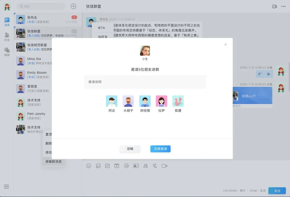Open the 钛信联盟 conversation
Screen dimensions: 290x197
coord(48,33)
